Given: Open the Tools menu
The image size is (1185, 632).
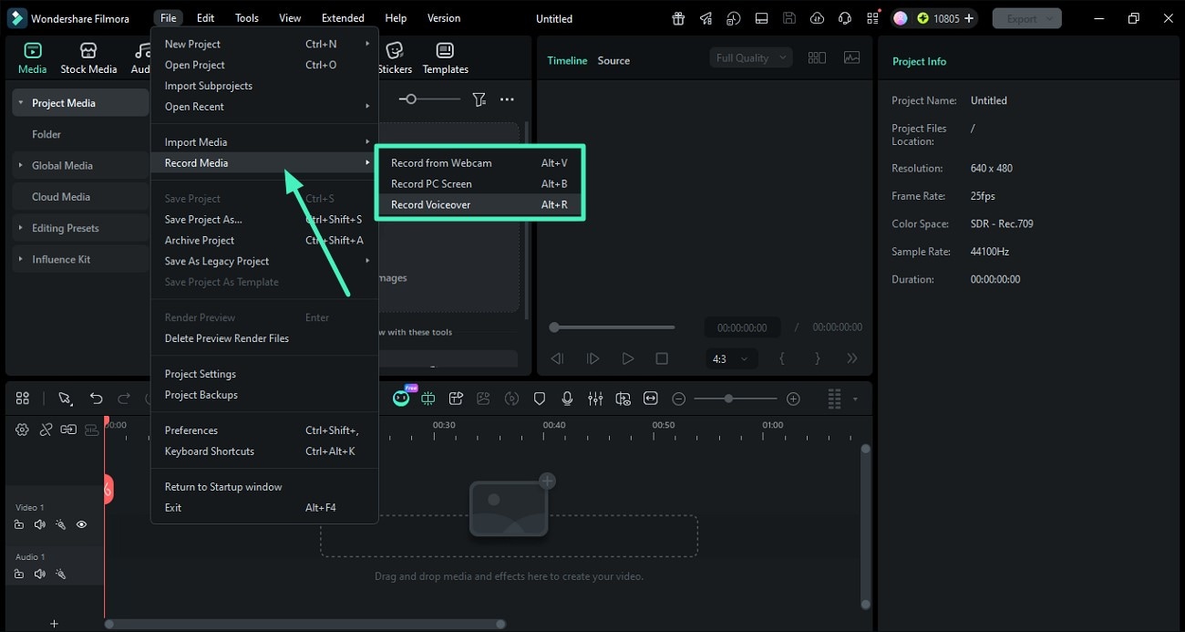Looking at the screenshot, I should click(247, 18).
